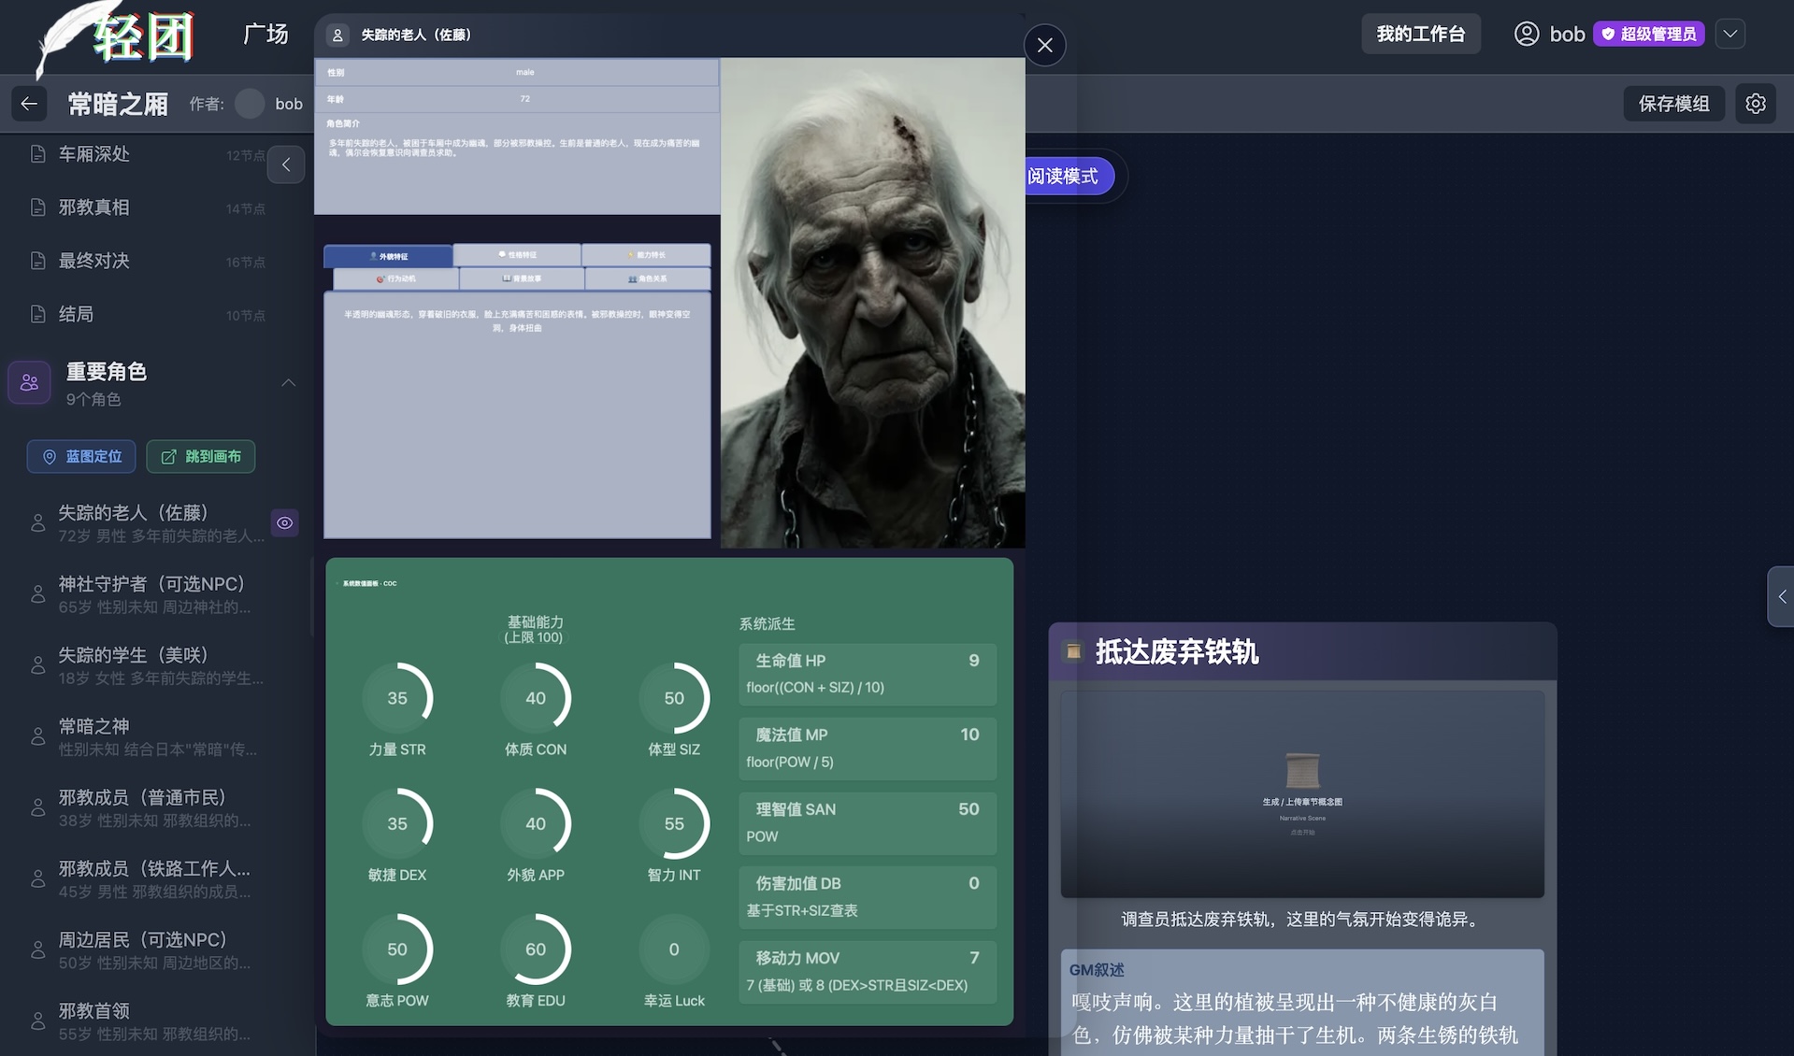Click the 重要角色 people icon
This screenshot has width=1794, height=1056.
coord(30,383)
